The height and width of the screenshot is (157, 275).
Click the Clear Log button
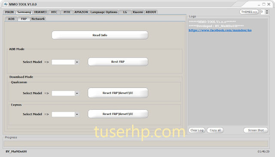click(x=197, y=130)
